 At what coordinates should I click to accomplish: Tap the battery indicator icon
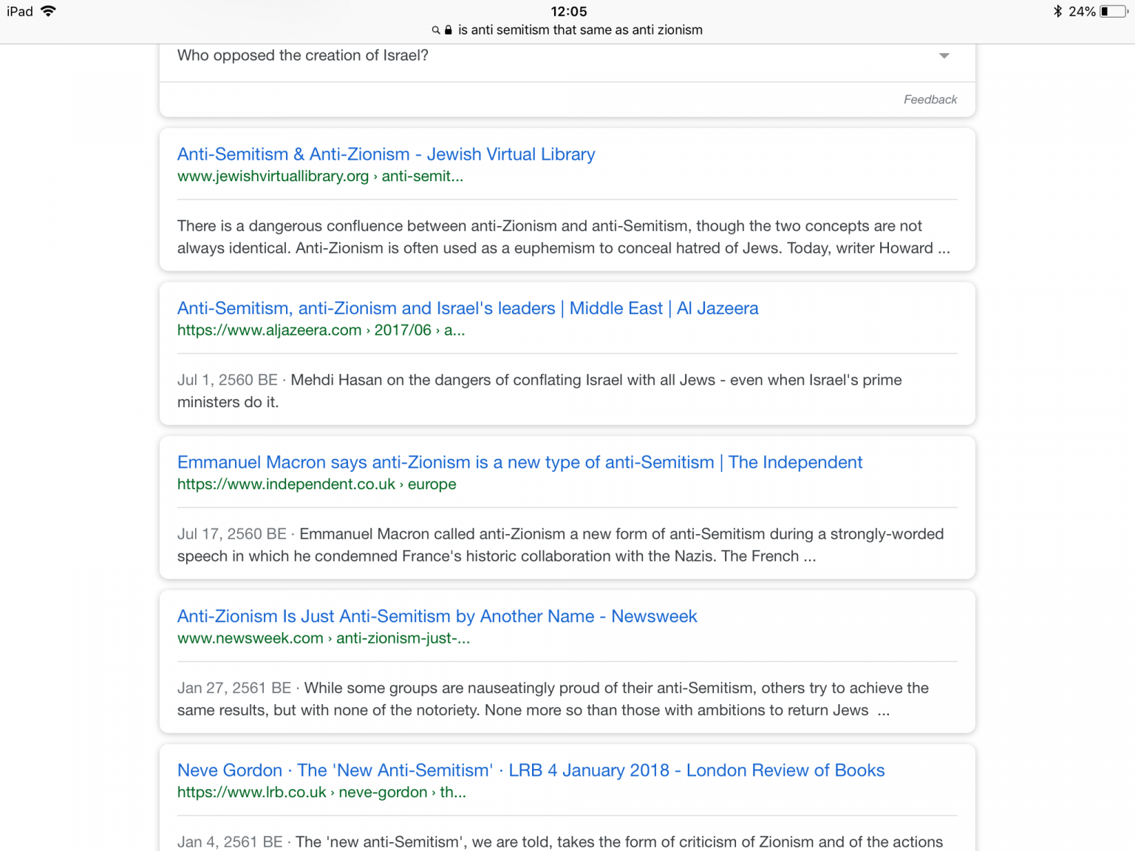pyautogui.click(x=1114, y=11)
